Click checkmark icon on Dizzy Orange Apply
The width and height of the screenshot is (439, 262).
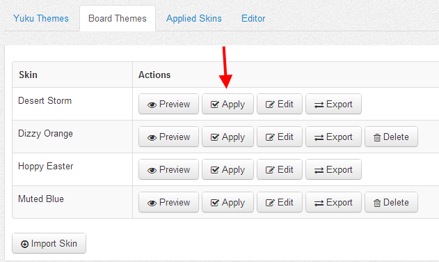(215, 137)
